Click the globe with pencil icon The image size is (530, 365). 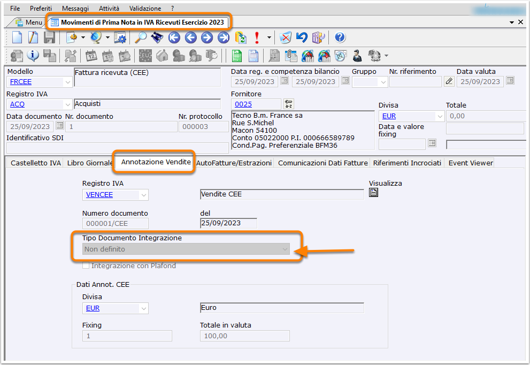(x=96, y=37)
